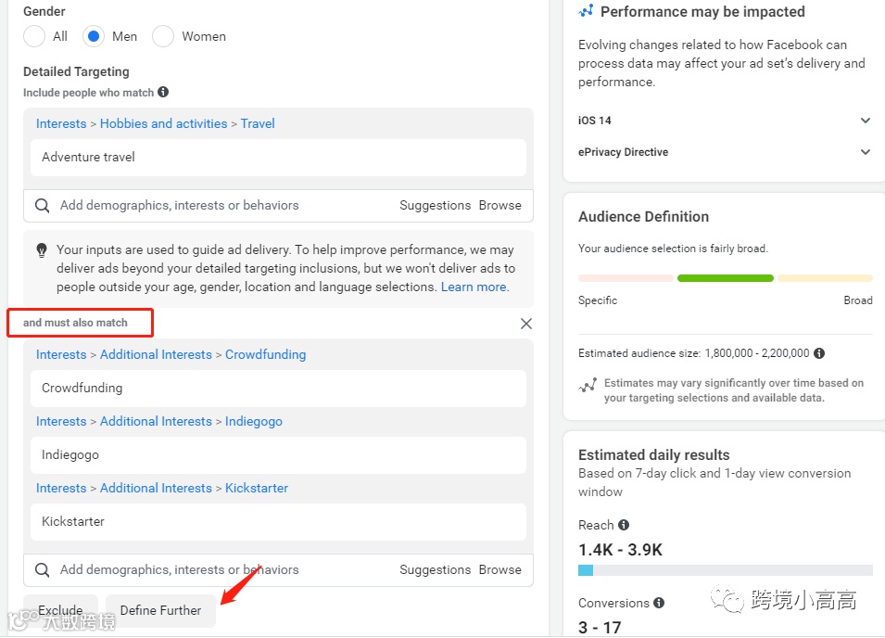Remove the 'and must also match' section

(526, 324)
